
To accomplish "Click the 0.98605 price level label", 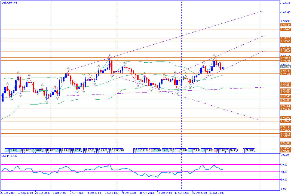I will pos(286,51).
